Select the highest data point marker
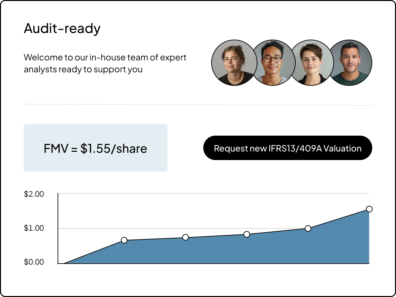Image resolution: width=396 pixels, height=297 pixels. pos(369,209)
